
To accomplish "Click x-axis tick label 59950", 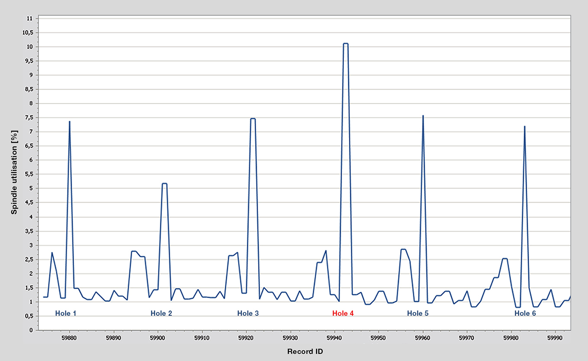I will click(379, 337).
